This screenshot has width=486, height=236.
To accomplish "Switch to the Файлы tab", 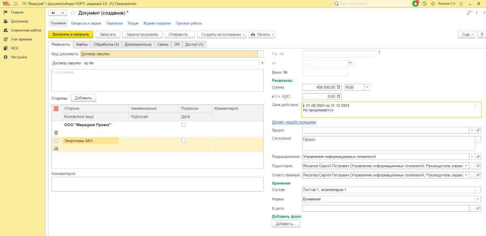I will 82,45.
